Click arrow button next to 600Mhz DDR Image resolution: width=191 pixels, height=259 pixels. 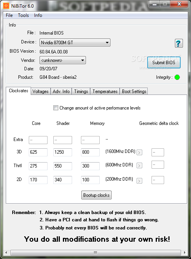coord(139,166)
